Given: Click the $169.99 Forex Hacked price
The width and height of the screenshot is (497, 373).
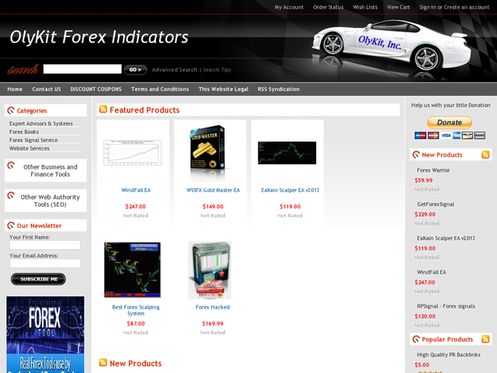Looking at the screenshot, I should click(213, 323).
